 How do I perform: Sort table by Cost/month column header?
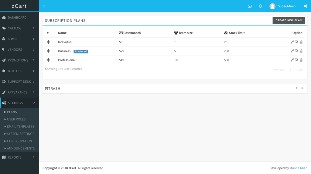pyautogui.click(x=132, y=33)
